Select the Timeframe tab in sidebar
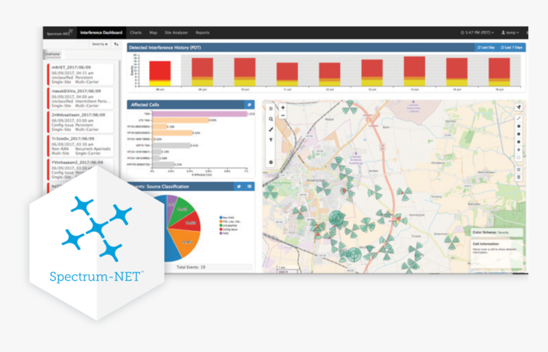The width and height of the screenshot is (548, 352). click(53, 54)
